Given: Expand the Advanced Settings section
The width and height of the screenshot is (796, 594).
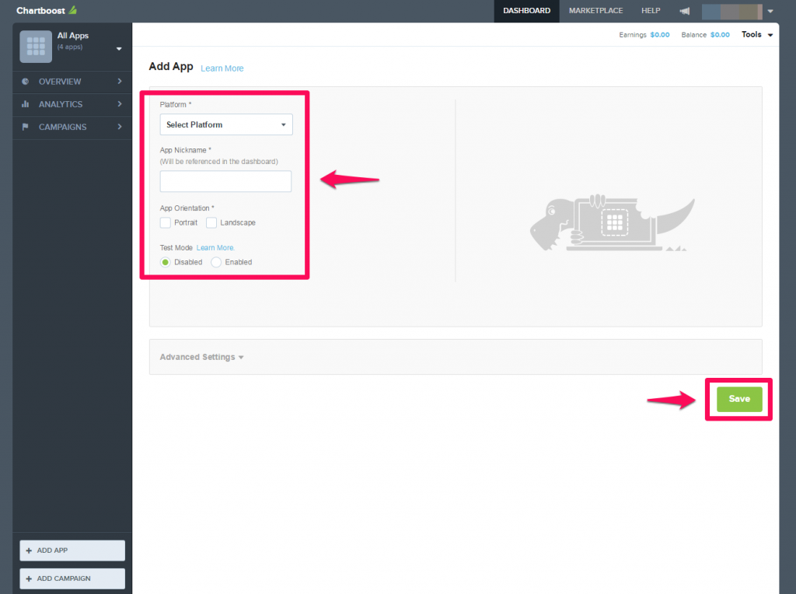Looking at the screenshot, I should pos(201,357).
